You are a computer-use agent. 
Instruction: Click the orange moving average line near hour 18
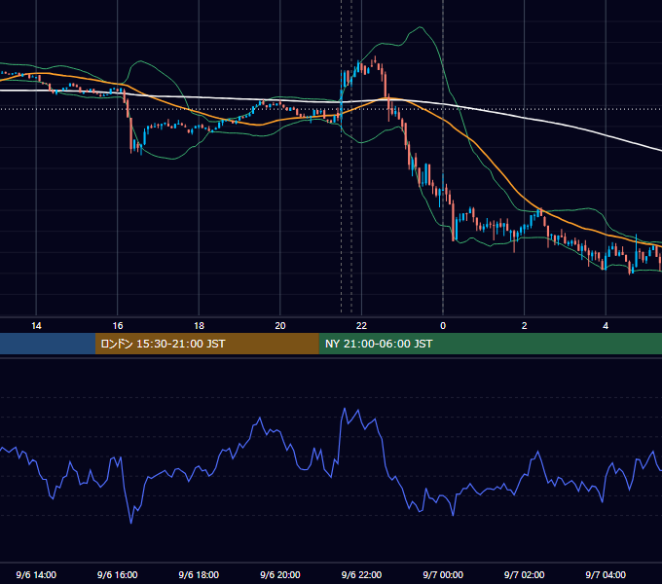click(199, 113)
